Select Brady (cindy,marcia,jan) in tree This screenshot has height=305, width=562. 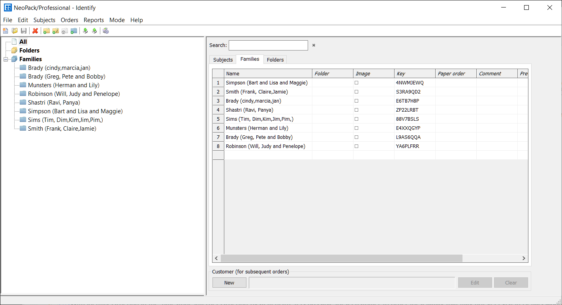pyautogui.click(x=59, y=68)
